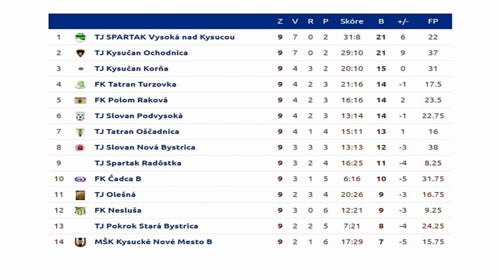Click the +/- column header
The height and width of the screenshot is (280, 499).
pyautogui.click(x=403, y=21)
